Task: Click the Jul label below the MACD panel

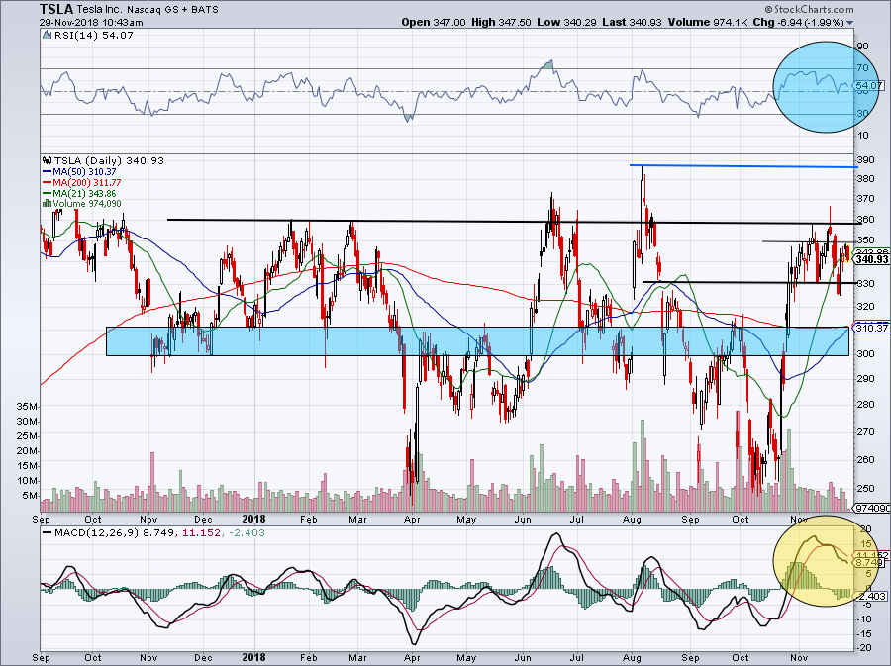Action: tap(577, 658)
